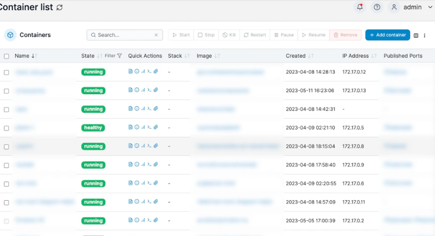This screenshot has height=236, width=435.
Task: Open exec console for container 172.17.0.8
Action: pyautogui.click(x=149, y=146)
